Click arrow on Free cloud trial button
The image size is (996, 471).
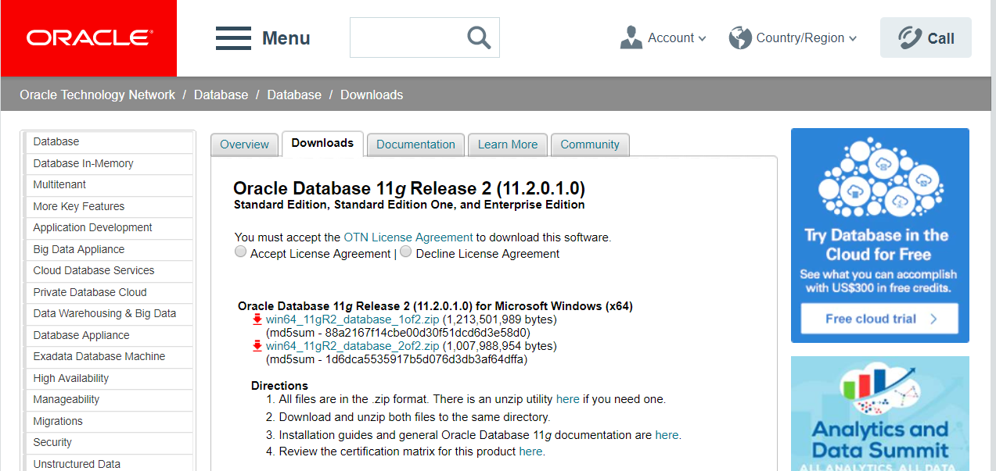933,319
